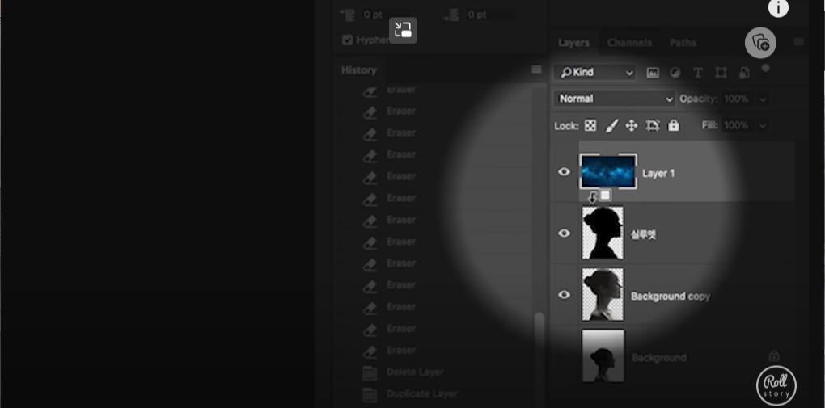Click the Opacity 100% value field
Screen dimensions: 825x408
point(738,99)
